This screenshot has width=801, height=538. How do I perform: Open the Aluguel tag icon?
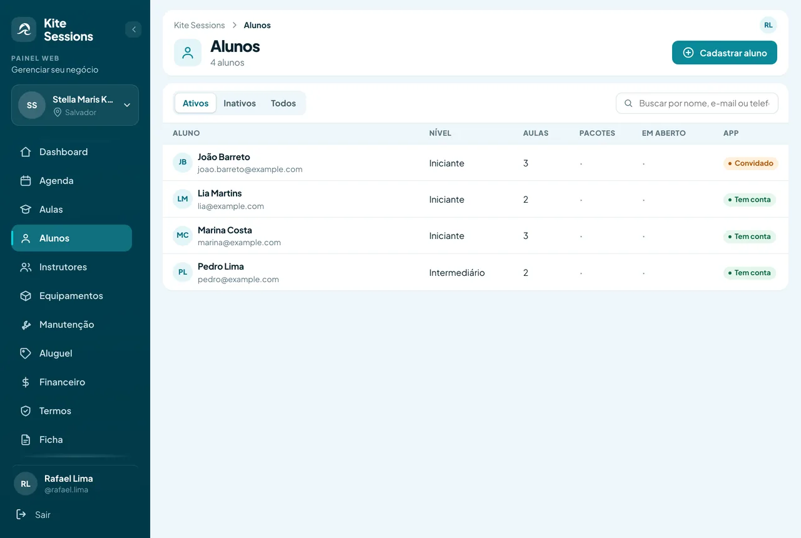(26, 353)
